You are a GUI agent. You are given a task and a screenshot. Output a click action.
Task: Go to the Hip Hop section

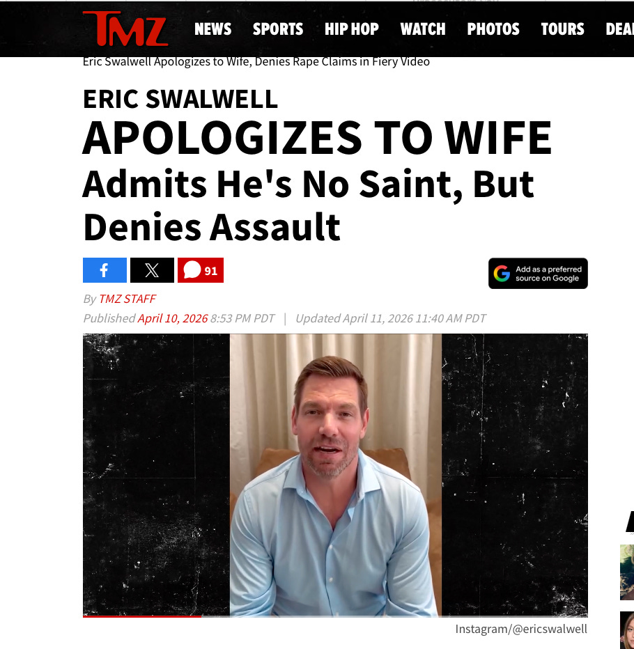[352, 29]
